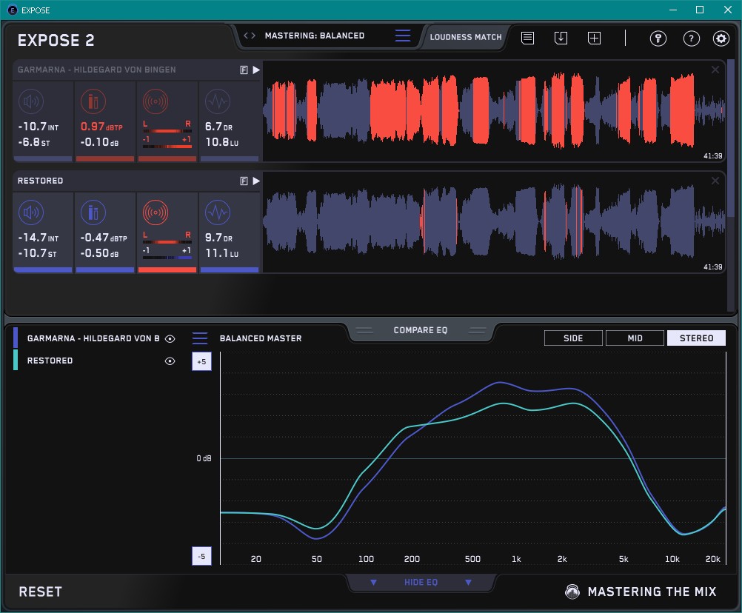Toggle the Loudness Match button

[x=465, y=36]
